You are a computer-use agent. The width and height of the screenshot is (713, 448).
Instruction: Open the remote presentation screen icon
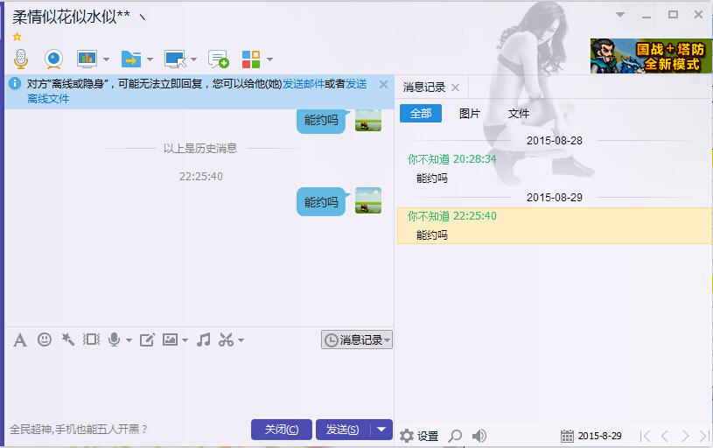(x=87, y=59)
